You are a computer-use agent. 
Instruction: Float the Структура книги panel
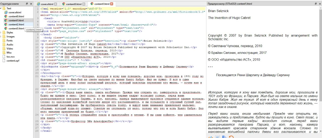[x=27, y=4]
